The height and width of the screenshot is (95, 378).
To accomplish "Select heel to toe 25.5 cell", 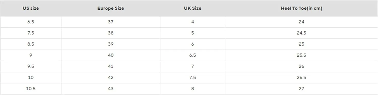I will coord(301,55).
